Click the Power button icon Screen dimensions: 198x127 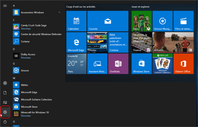tap(5, 122)
